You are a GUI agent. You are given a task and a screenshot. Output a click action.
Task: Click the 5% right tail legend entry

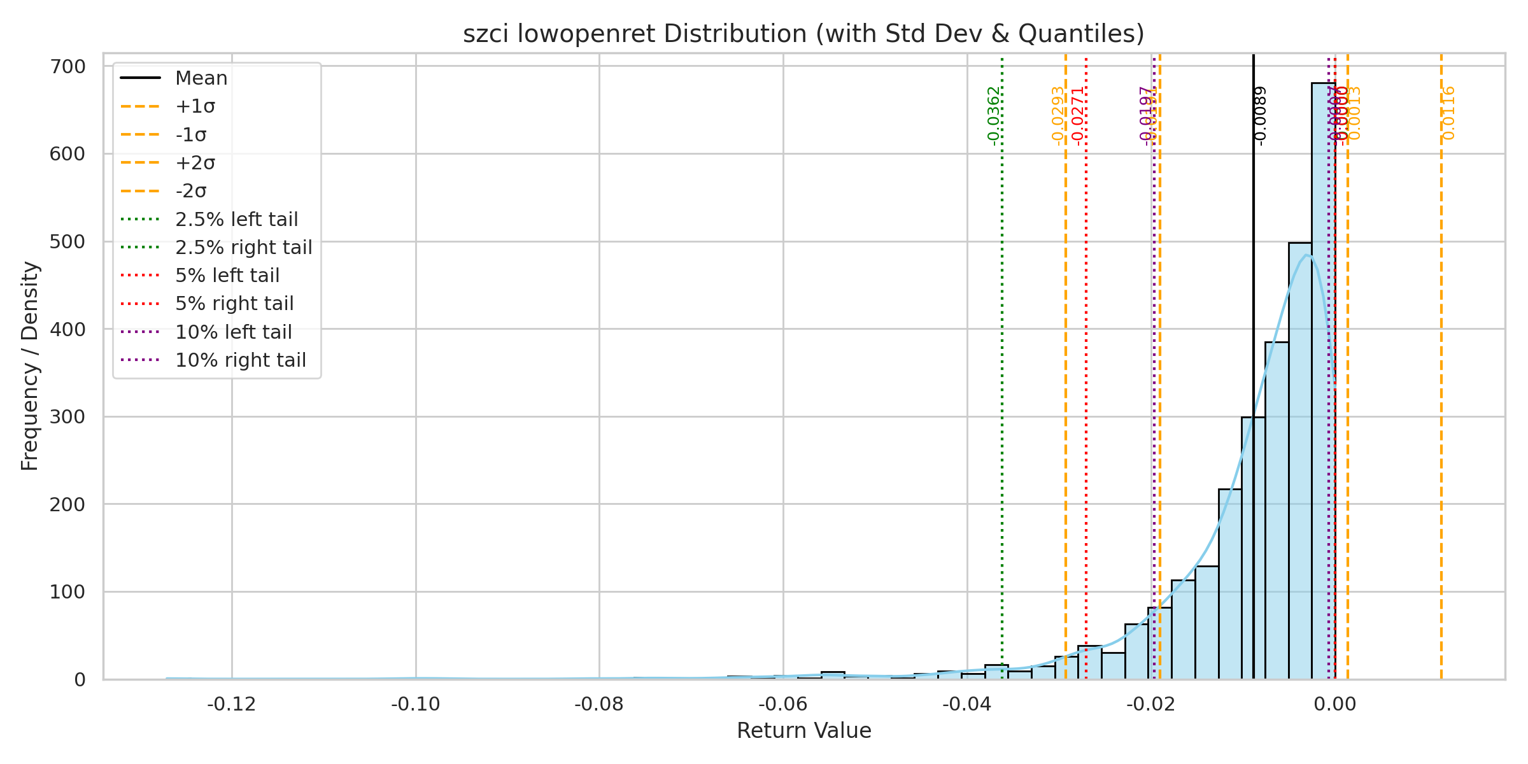(x=234, y=304)
